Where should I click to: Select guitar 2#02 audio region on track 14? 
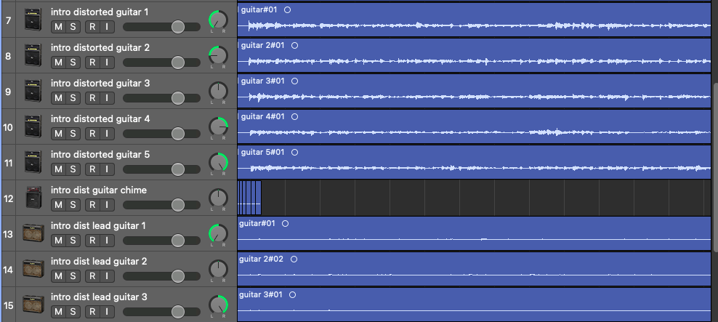pos(474,270)
